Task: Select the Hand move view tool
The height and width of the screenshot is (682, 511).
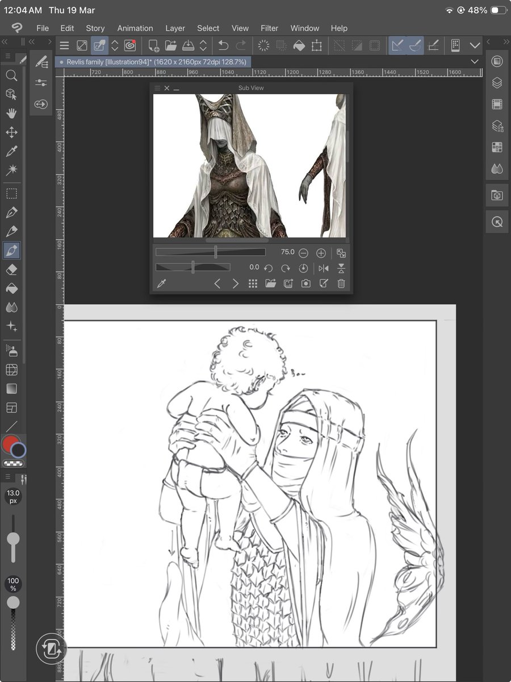Action: coord(11,113)
